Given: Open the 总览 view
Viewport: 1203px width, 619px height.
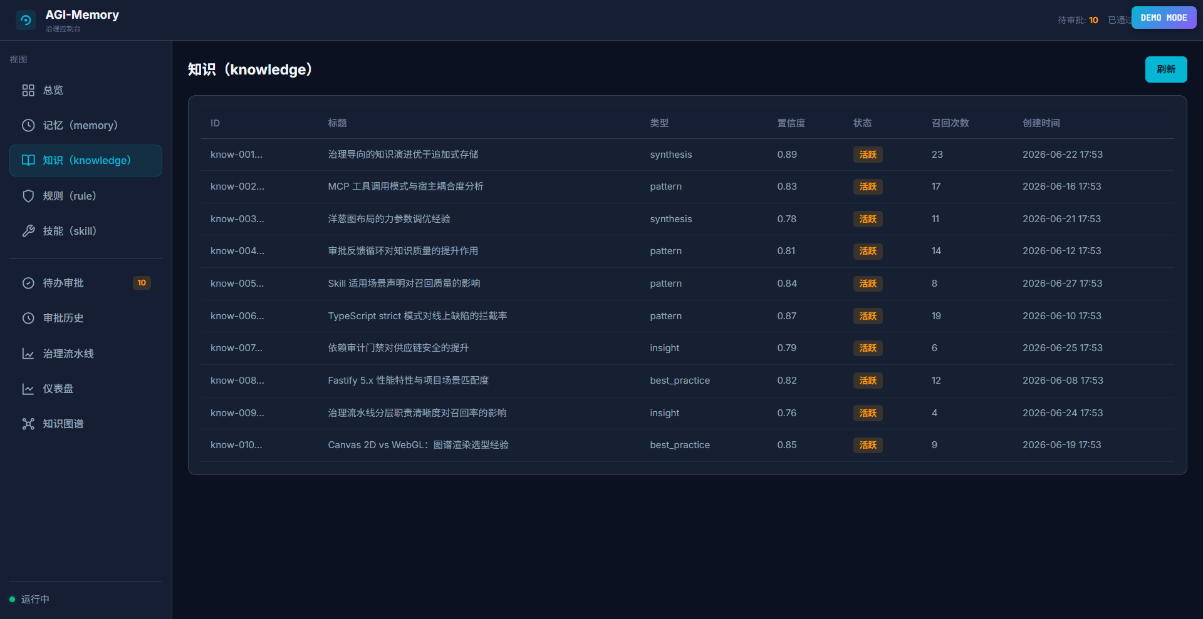Looking at the screenshot, I should 86,90.
